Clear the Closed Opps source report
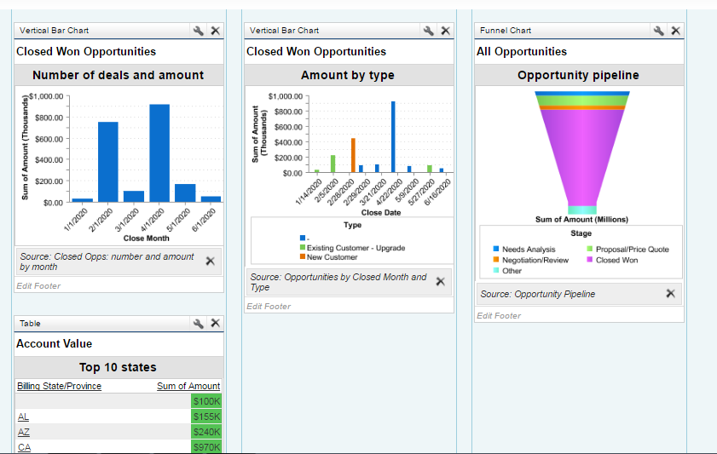This screenshot has width=717, height=454. (210, 261)
